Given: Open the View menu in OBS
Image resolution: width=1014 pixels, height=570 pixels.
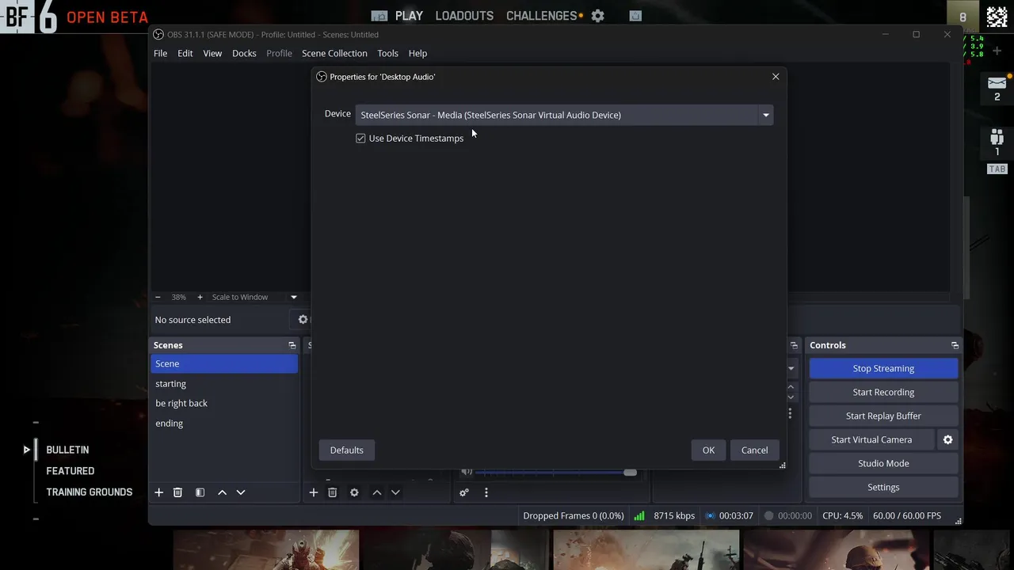Looking at the screenshot, I should coord(212,53).
